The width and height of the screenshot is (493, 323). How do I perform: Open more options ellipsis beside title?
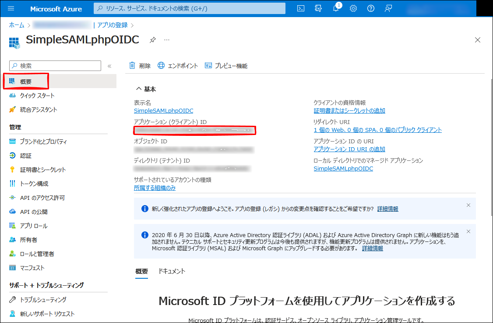[167, 40]
